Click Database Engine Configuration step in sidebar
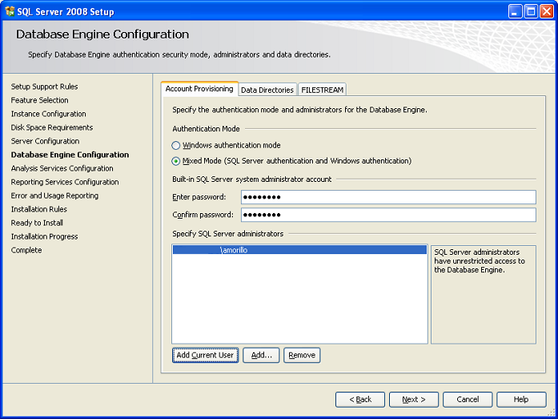The width and height of the screenshot is (558, 419). (70, 155)
